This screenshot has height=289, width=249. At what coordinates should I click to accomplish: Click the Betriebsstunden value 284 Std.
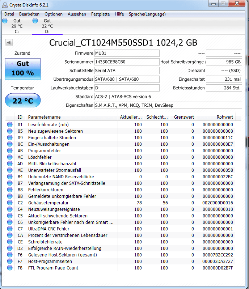[x=224, y=88]
